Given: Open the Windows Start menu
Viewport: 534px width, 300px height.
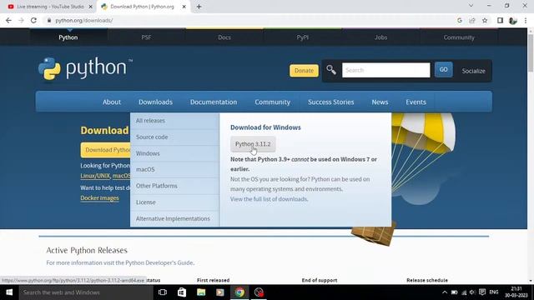Looking at the screenshot, I should 9,292.
